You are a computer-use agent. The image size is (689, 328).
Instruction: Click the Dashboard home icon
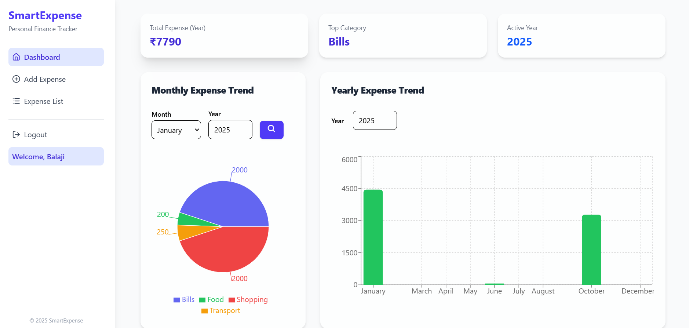(16, 57)
